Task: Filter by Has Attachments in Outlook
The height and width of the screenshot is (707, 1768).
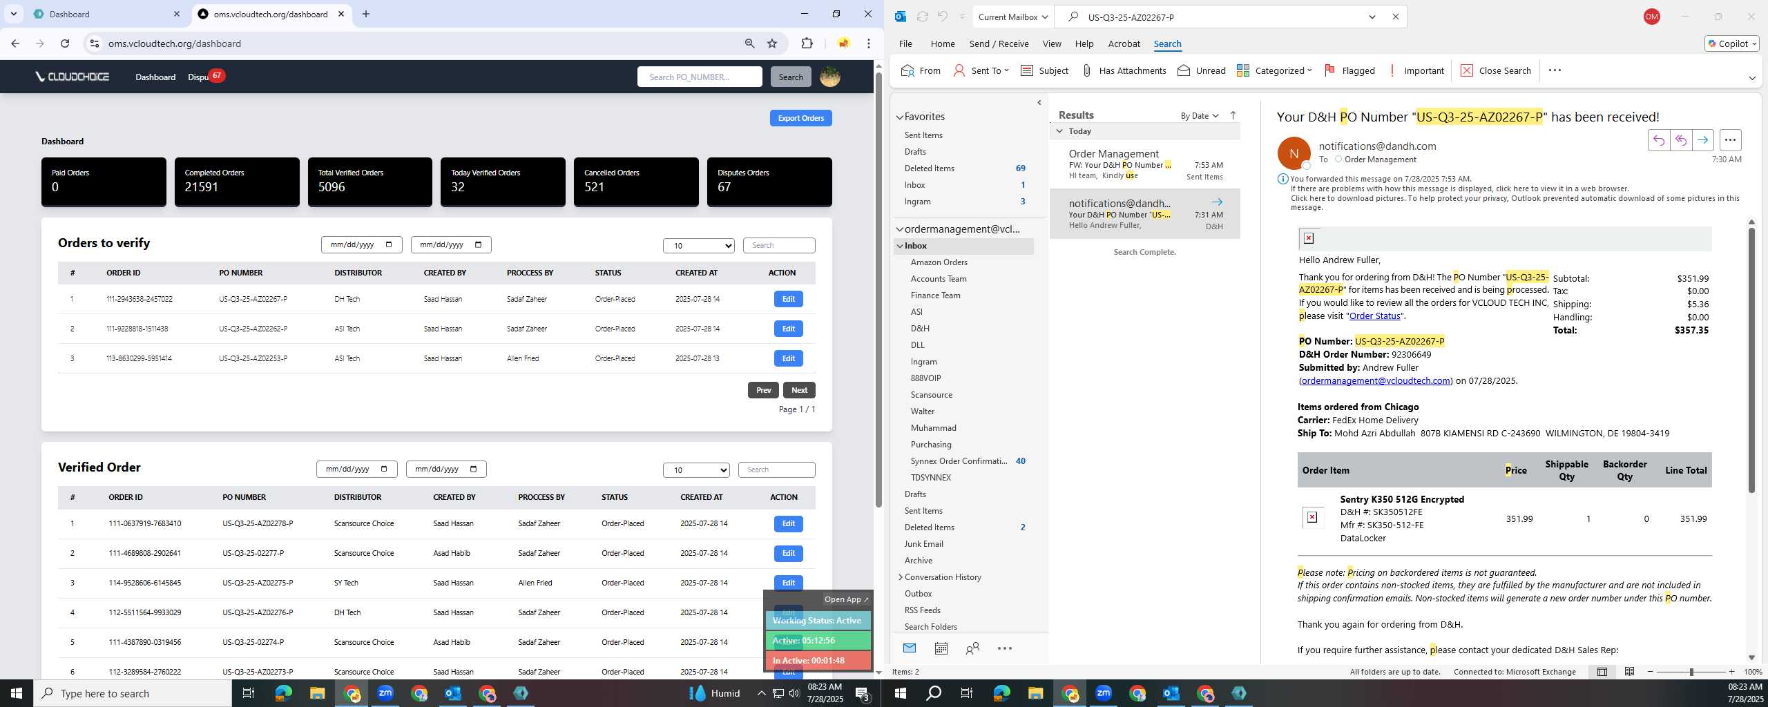Action: click(1124, 70)
